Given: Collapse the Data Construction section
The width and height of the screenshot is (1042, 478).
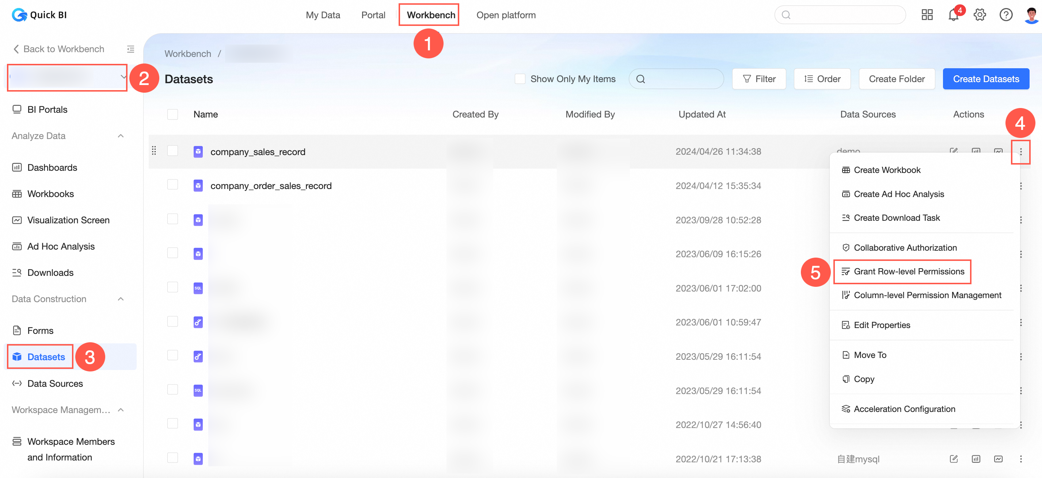Looking at the screenshot, I should [x=121, y=299].
